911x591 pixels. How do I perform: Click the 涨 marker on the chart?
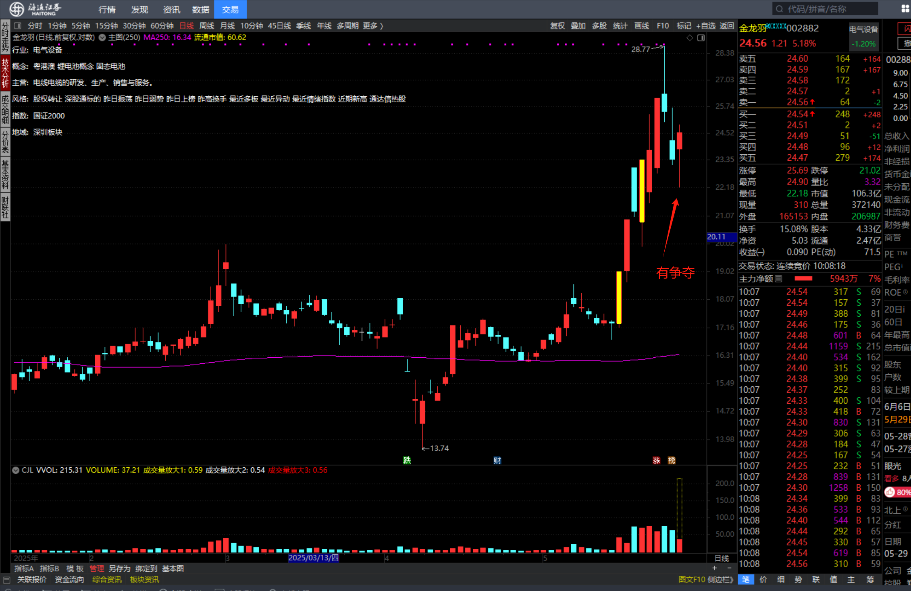656,460
